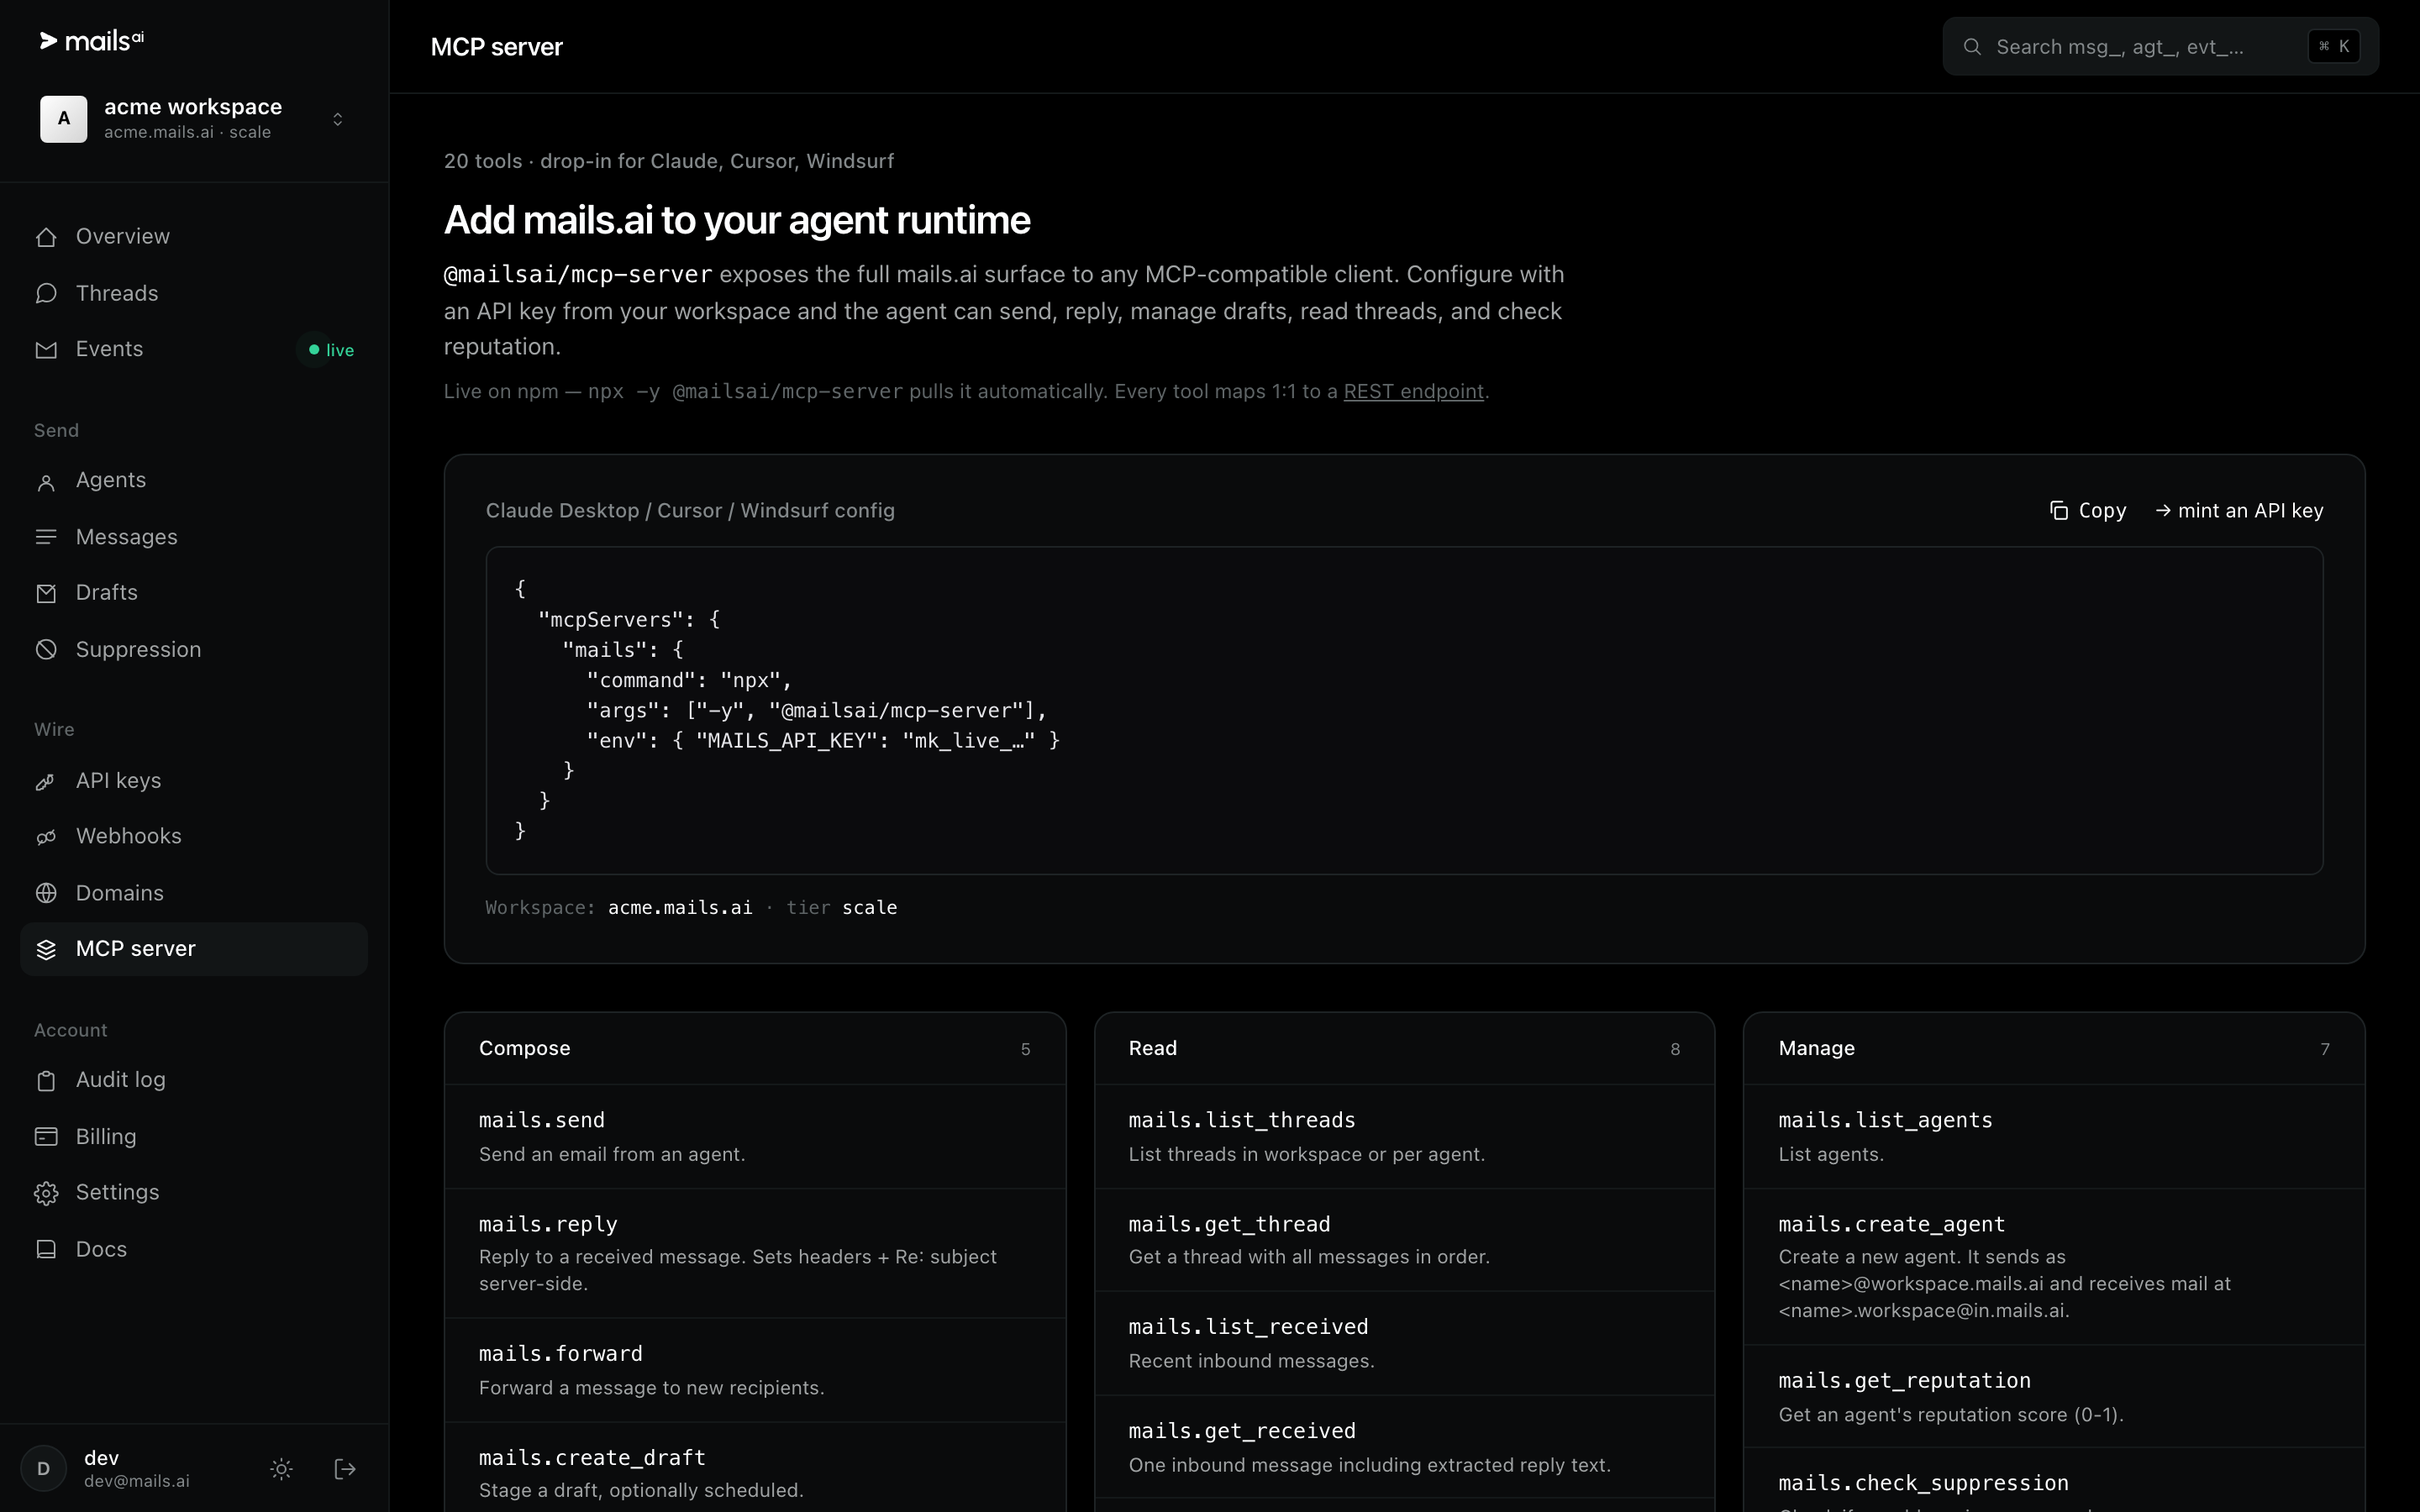
Task: Focus the Search msg_, agt_, evt_ field
Action: pyautogui.click(x=2160, y=47)
